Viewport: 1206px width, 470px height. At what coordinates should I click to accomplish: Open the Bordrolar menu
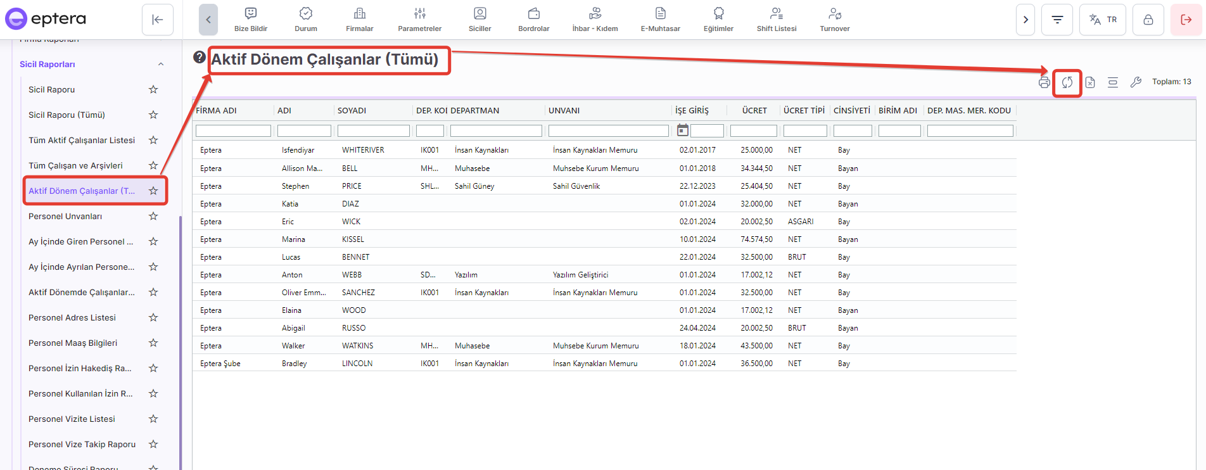coord(533,20)
